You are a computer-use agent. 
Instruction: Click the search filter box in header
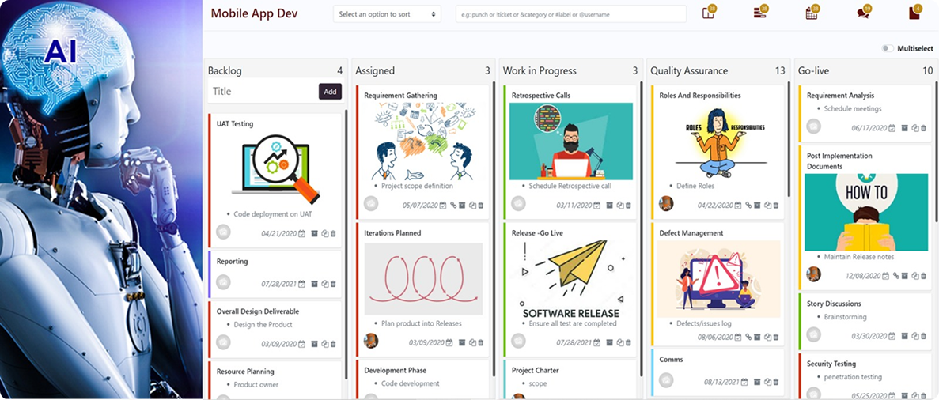point(570,14)
